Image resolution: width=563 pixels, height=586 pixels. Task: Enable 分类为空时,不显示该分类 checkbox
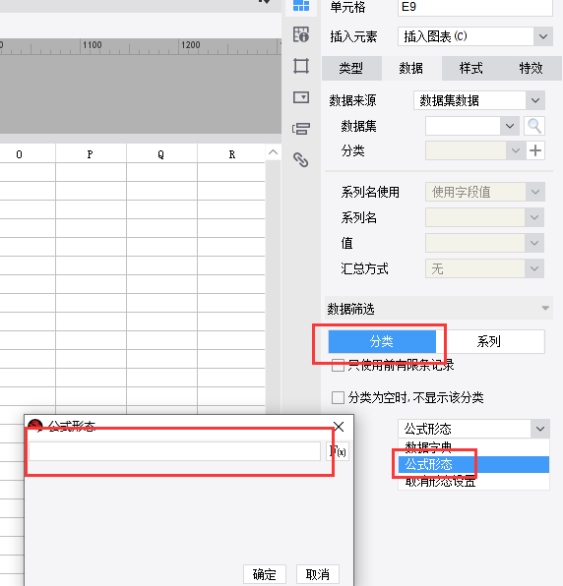click(x=338, y=397)
